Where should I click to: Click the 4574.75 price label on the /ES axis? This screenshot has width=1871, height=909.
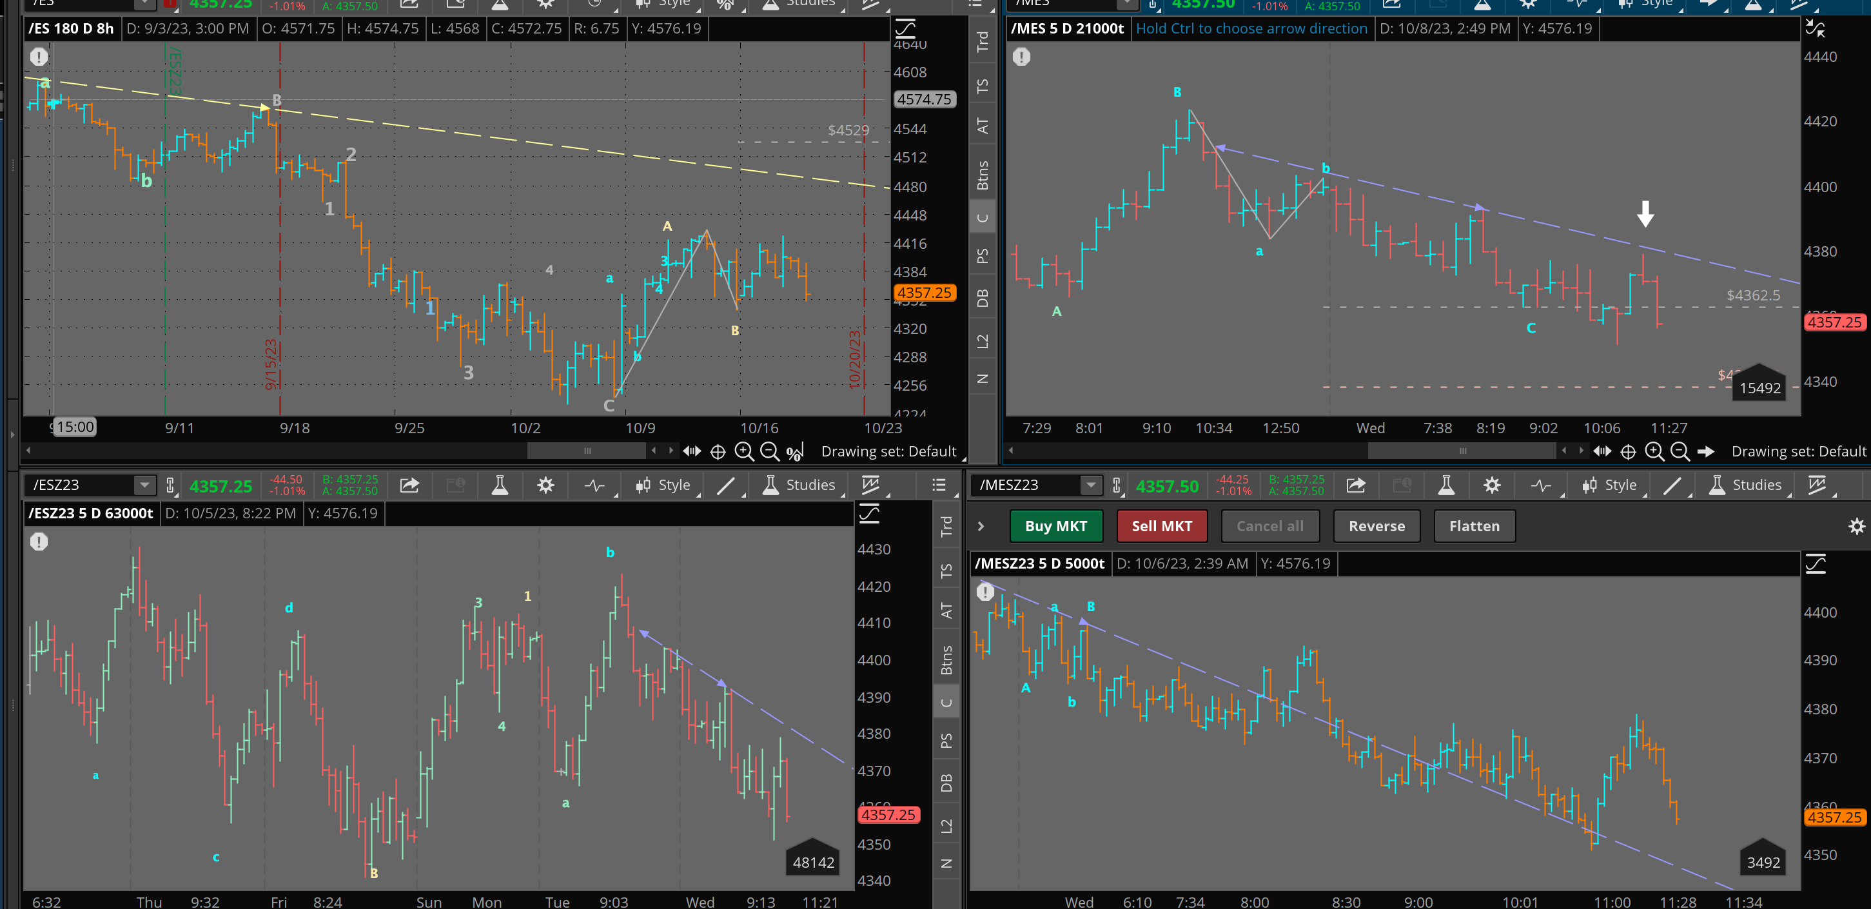[x=924, y=99]
